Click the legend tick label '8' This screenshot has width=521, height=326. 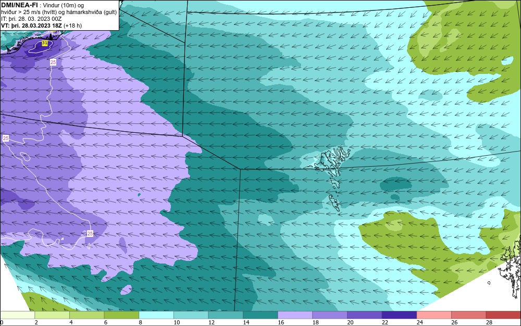pyautogui.click(x=141, y=322)
